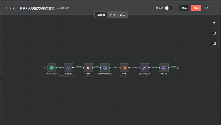Click item-count label between Get Repo and HTML
Viewport: 221px width, 125px height.
point(78,66)
